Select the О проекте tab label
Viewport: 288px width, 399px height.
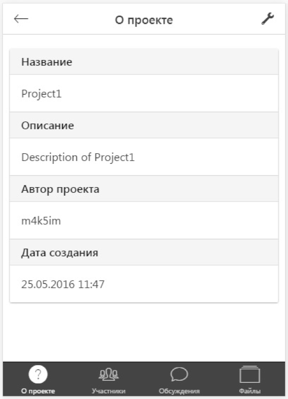pos(38,391)
